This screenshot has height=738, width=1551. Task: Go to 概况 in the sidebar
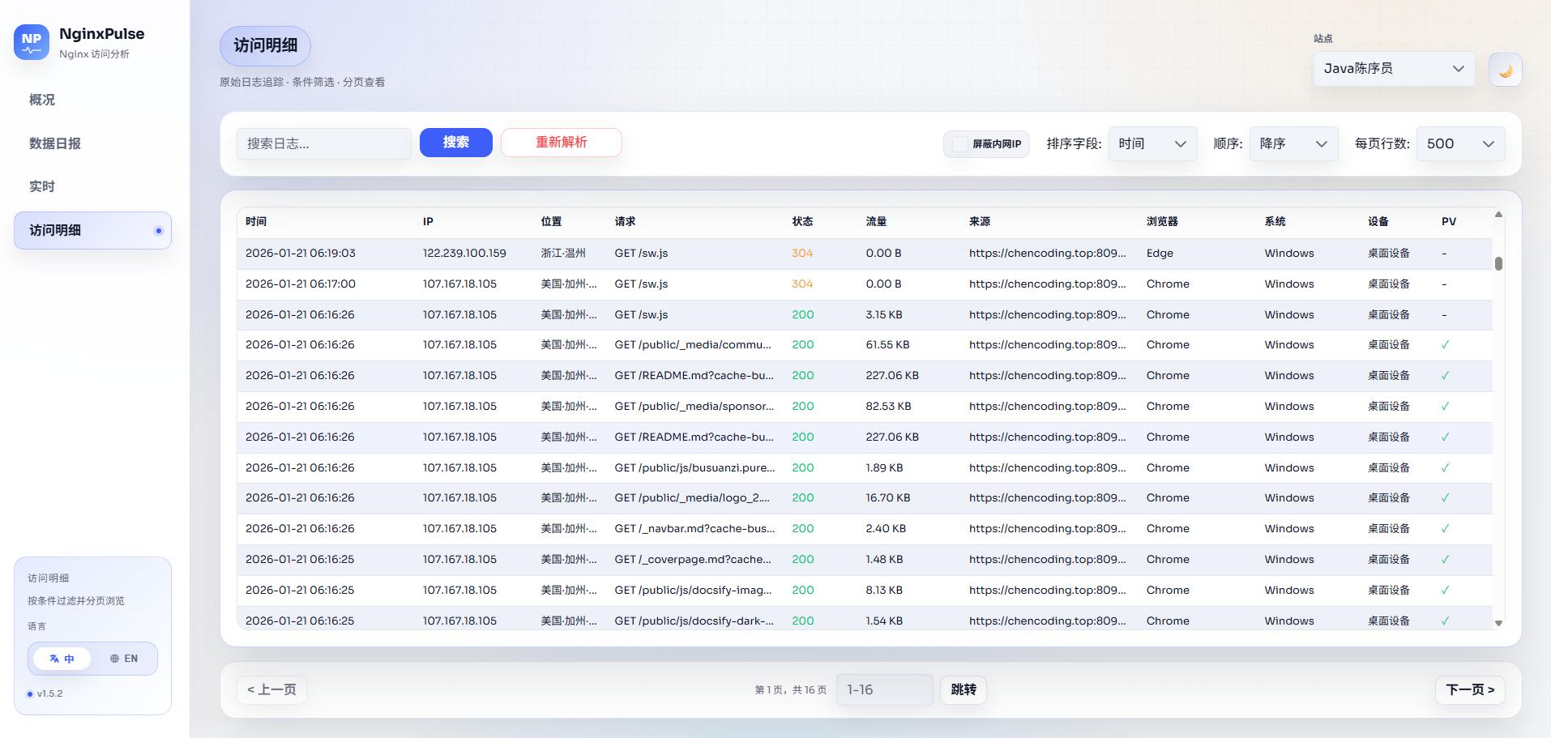(x=42, y=100)
